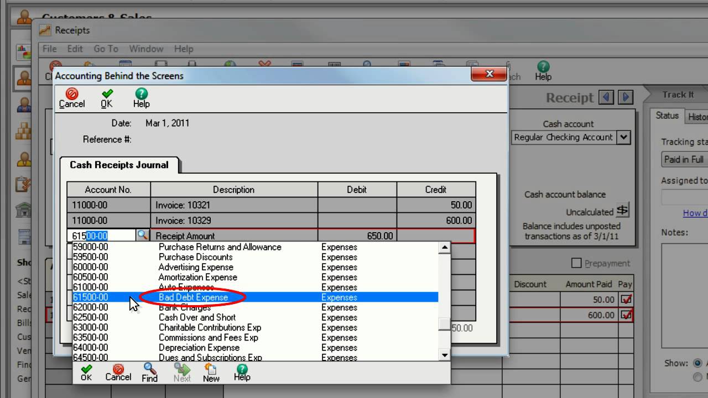Screen dimensions: 708x398
Task: Close the Accounting Behind the Screens dialog
Action: pos(489,74)
